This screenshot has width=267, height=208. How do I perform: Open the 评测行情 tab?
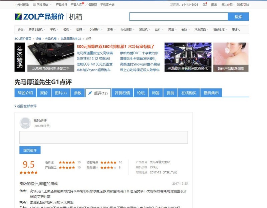pos(122,93)
